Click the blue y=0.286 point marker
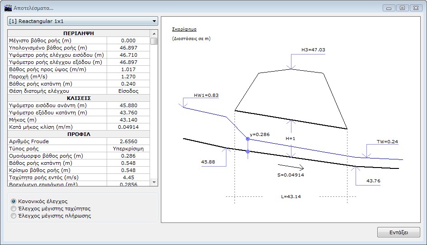This screenshot has height=245, width=427. [248, 139]
